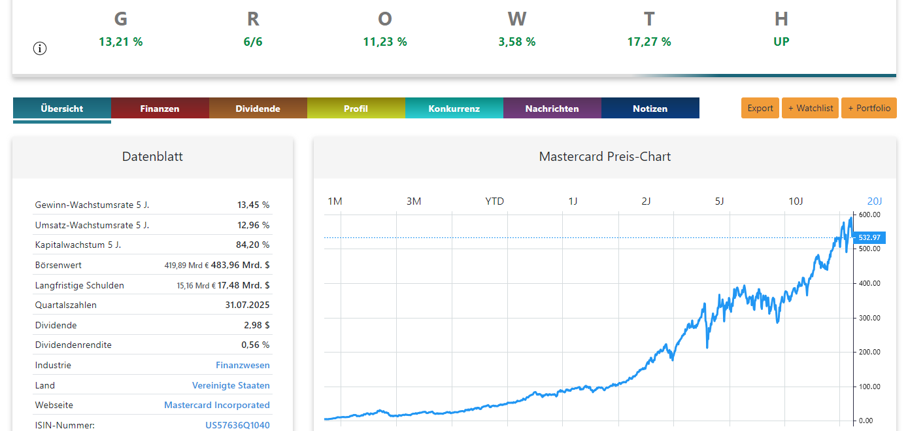Click Dividendenrendite value 0,56 %
The height and width of the screenshot is (431, 908).
256,345
